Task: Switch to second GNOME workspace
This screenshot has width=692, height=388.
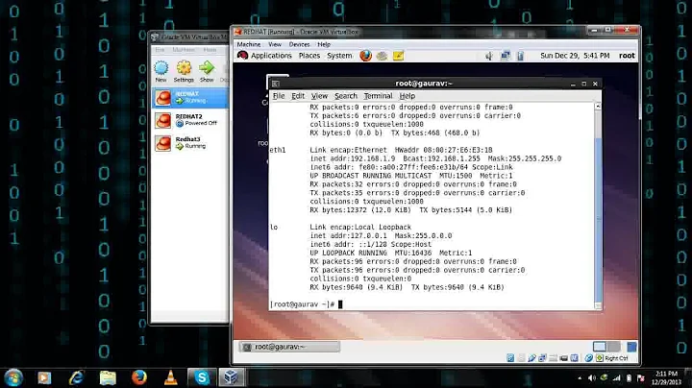Action: (614, 347)
